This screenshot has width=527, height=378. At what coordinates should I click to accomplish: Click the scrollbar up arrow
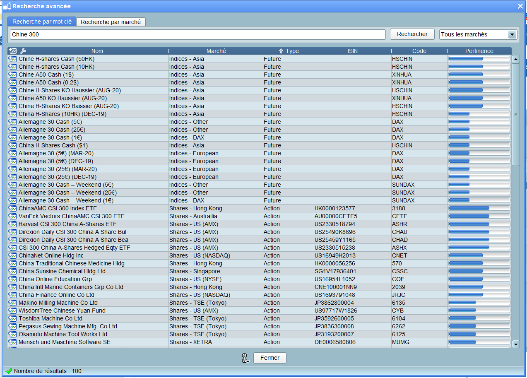coord(515,59)
